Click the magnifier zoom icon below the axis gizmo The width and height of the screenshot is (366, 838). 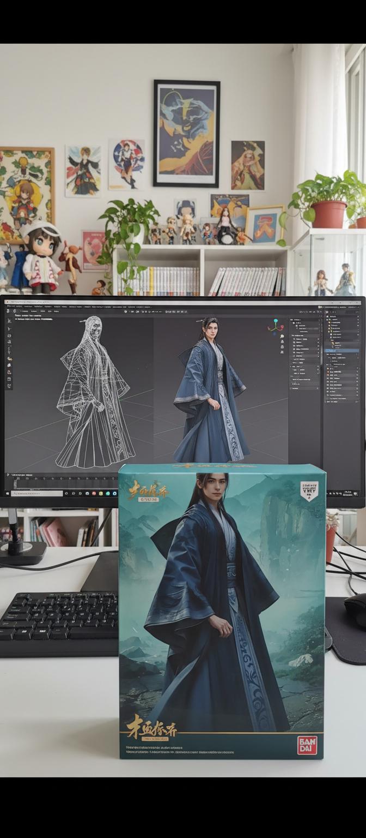283,337
